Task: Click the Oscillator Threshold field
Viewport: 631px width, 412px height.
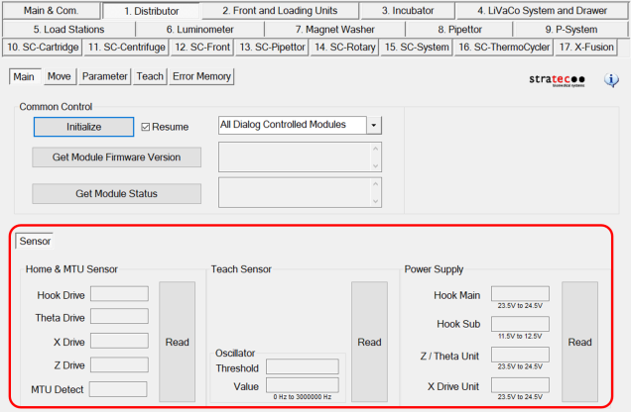Action: (302, 366)
